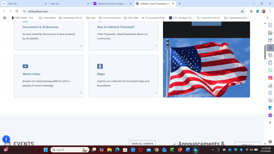
Task: Open the tab search dropdown arrow
Action: (x=4, y=4)
